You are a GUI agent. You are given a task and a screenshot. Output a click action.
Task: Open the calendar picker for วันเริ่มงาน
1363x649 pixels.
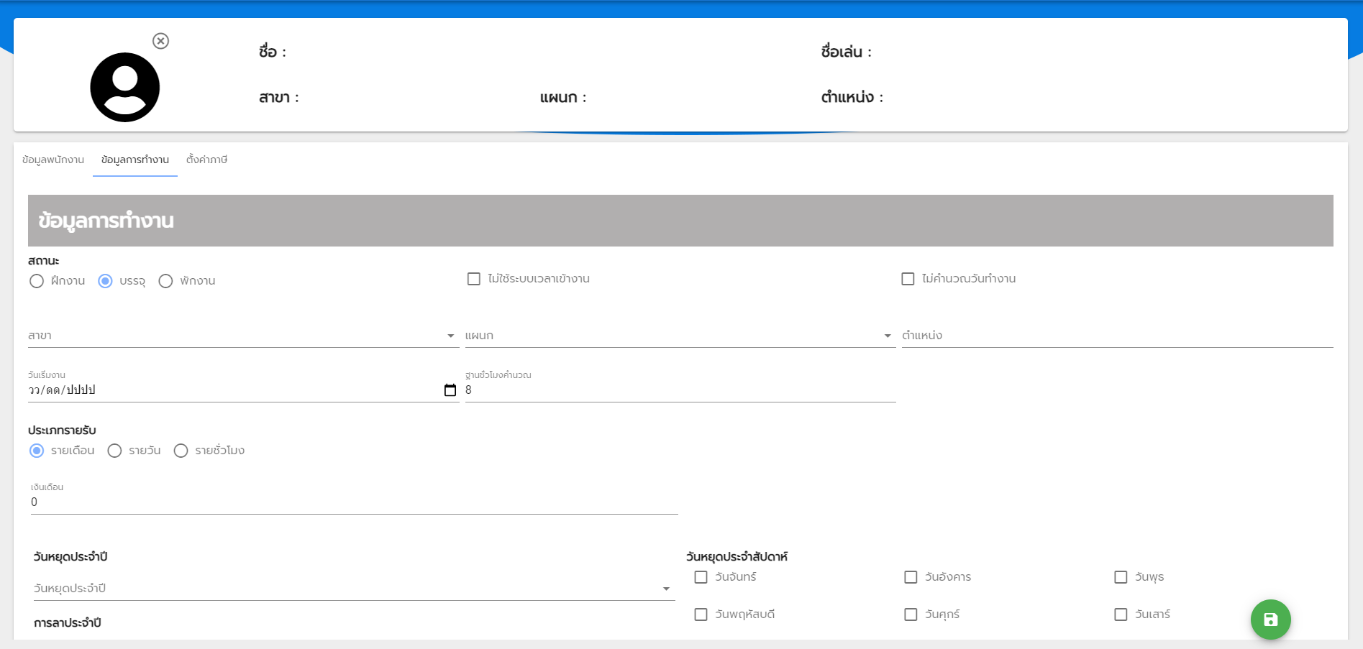pos(450,390)
